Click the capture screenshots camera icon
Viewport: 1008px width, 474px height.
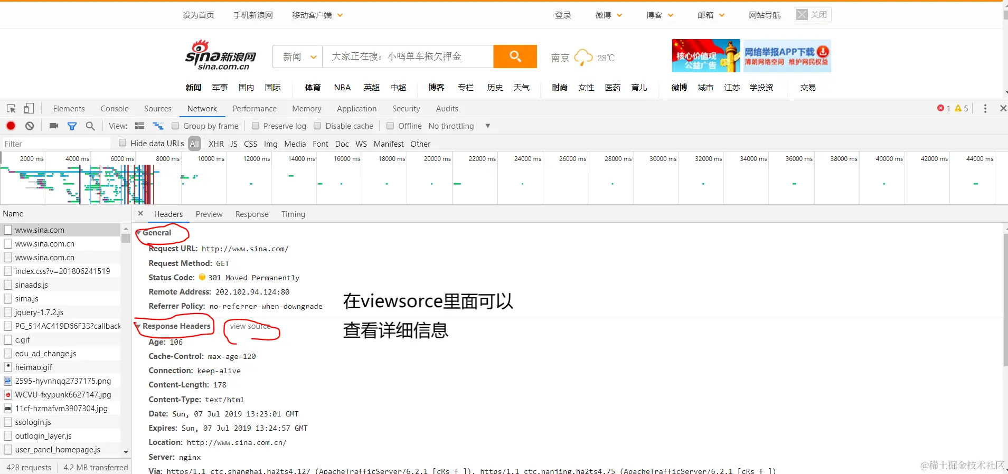pos(53,126)
